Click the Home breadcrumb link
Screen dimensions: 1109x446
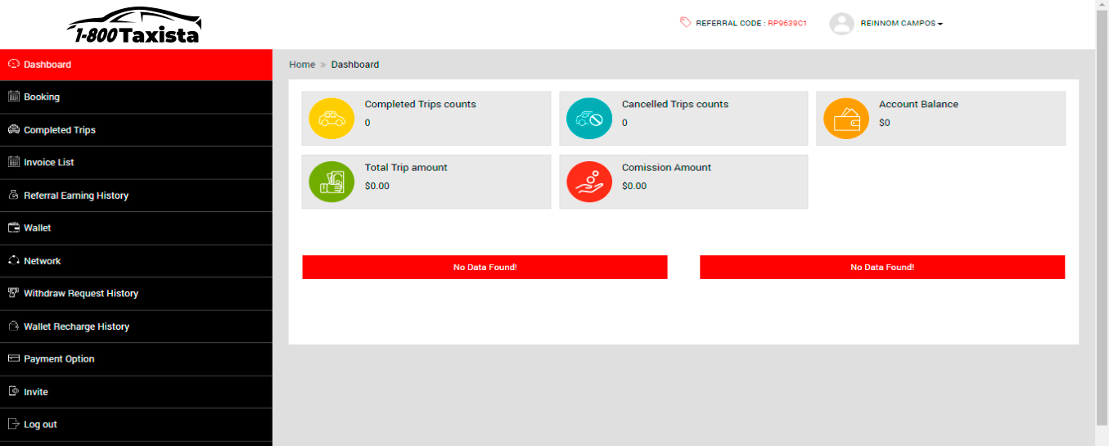coord(302,65)
